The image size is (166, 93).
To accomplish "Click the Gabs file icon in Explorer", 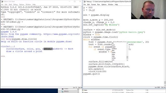I will [x=83, y=90].
